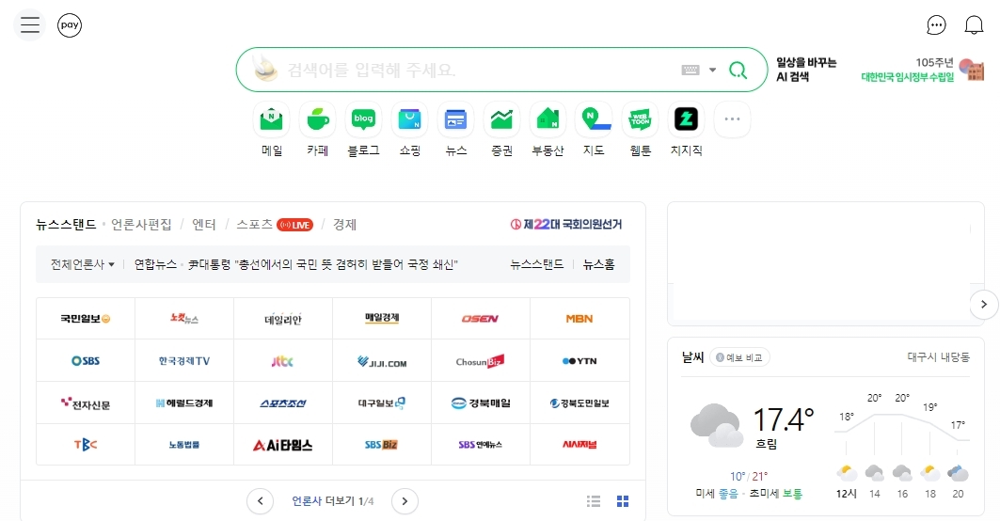
Task: Click the 뉴스스탠드 link in the news bar
Action: 536,264
